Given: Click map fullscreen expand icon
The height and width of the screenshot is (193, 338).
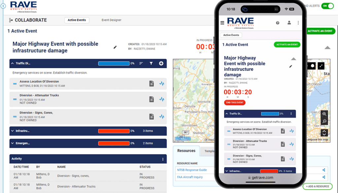Looking at the screenshot, I should [x=321, y=66].
